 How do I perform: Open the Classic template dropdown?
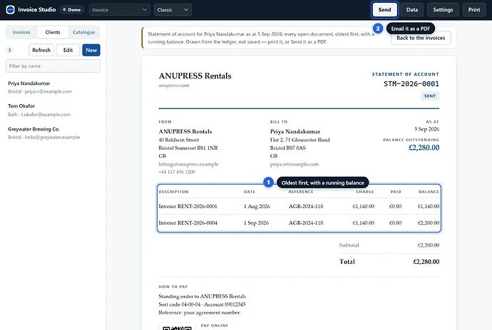click(173, 10)
